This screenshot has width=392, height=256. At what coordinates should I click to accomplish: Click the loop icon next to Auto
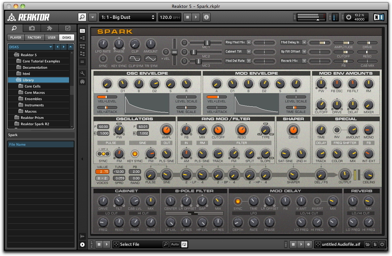(x=184, y=244)
